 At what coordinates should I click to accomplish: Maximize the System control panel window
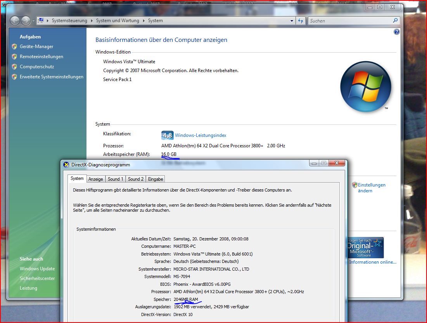(380, 7)
